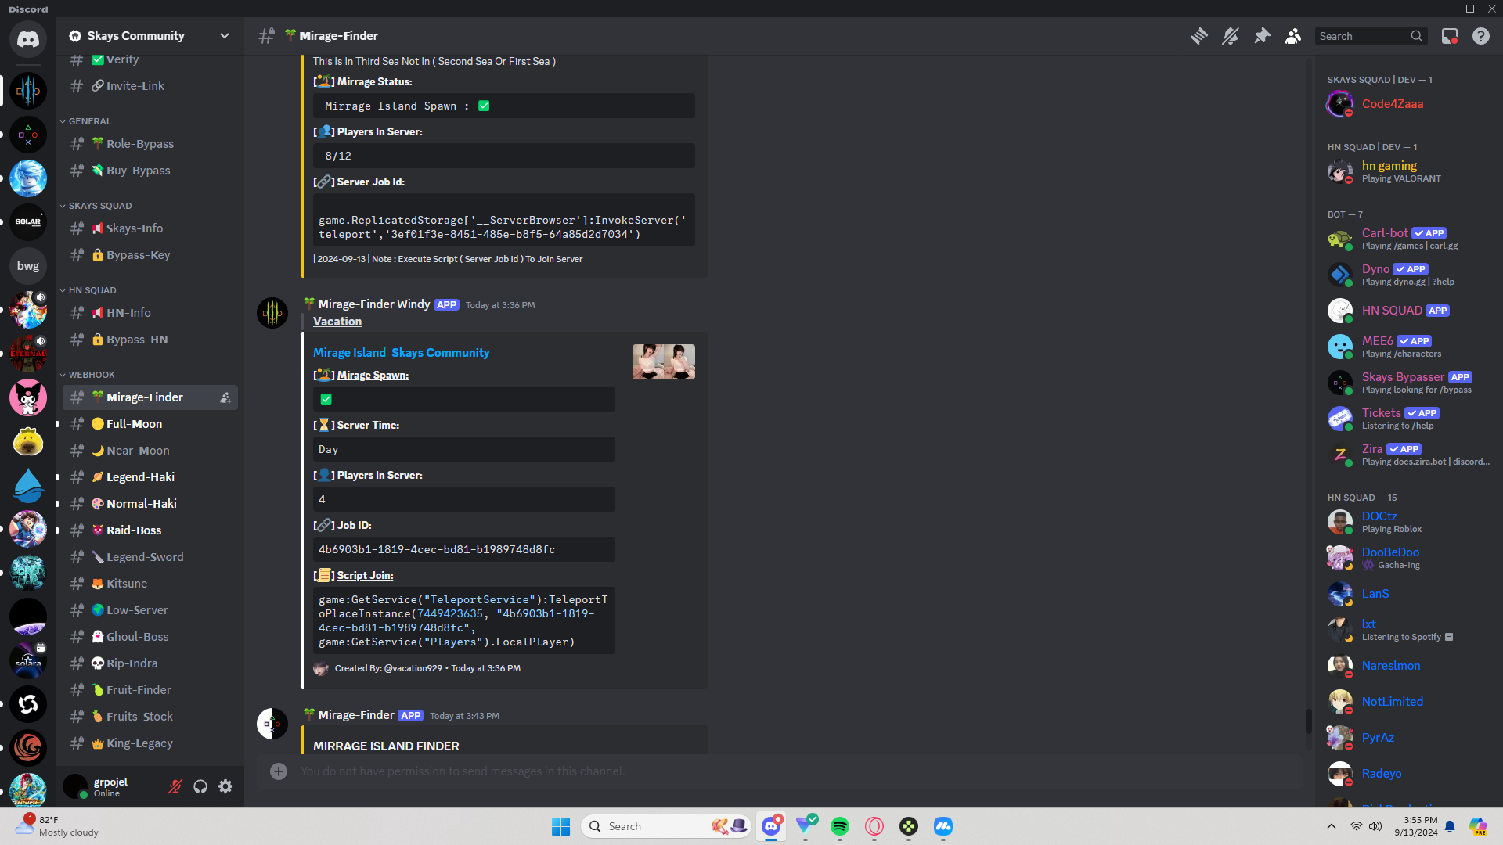Screen dimensions: 1503x845
Task: Open the Near-Moon channel
Action: tap(150, 451)
